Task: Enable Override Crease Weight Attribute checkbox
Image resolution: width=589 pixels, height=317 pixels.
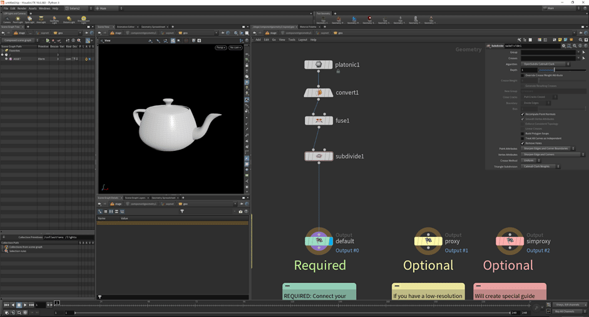Action: (523, 75)
